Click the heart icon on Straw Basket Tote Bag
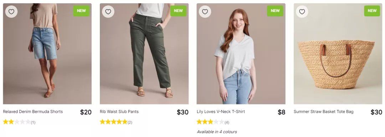The image size is (385, 137). 302,11
